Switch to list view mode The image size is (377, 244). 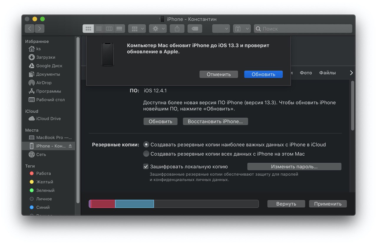coord(99,29)
